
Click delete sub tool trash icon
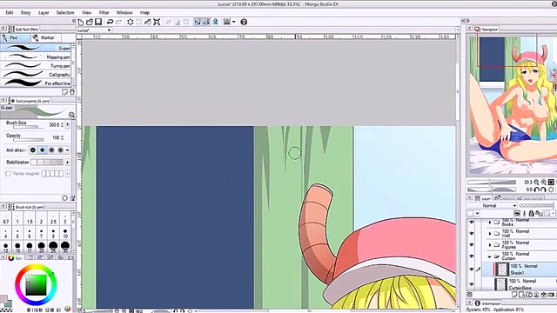72,92
